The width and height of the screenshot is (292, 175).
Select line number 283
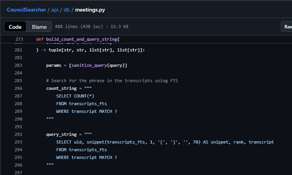[x=18, y=65]
